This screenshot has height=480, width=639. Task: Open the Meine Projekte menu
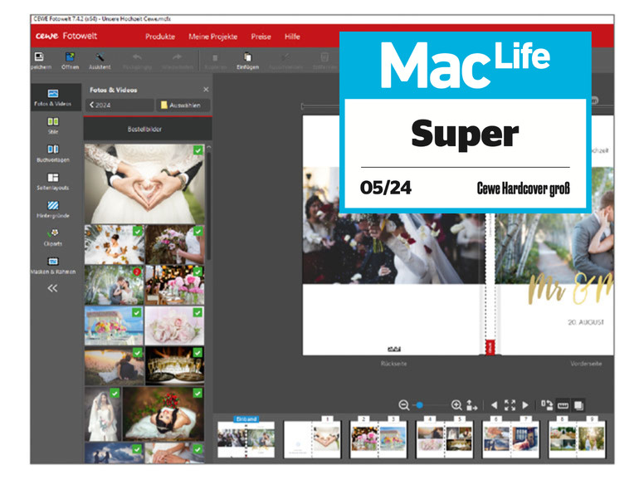(212, 37)
